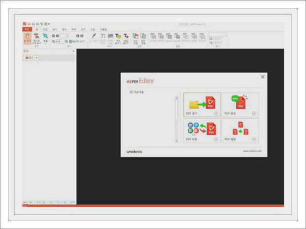Open the dropdown beside the red circle item
This screenshot has height=229, width=306.
pos(37,58)
